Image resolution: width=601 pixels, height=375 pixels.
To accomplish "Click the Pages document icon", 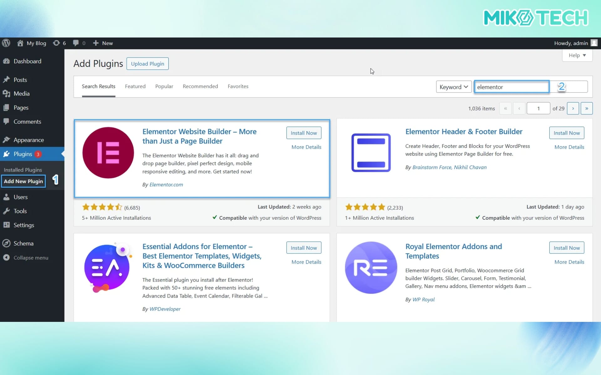I will [7, 107].
